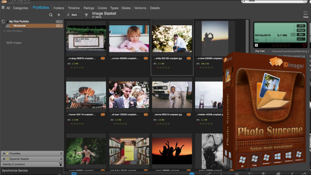Screen dimensions: 311x175
Task: Set star rating on a-lowe-209385 image
Action: [206, 68]
